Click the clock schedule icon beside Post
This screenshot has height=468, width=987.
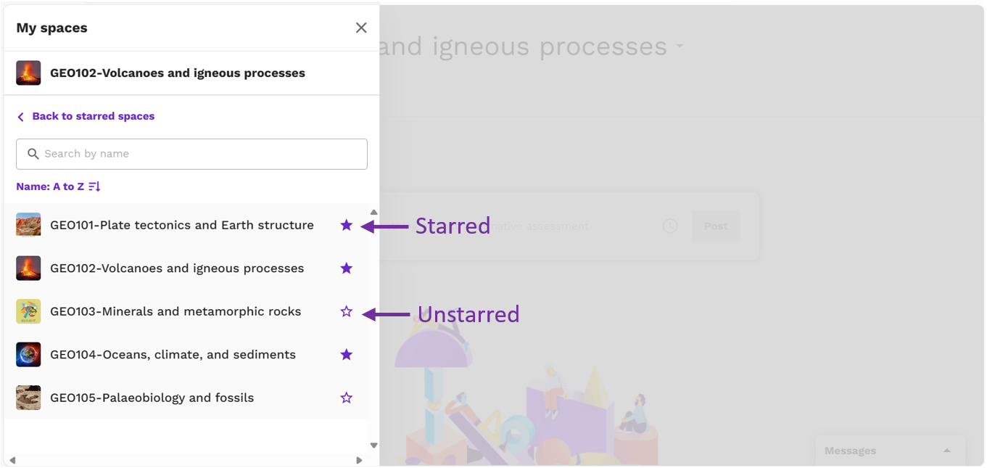[x=670, y=226]
